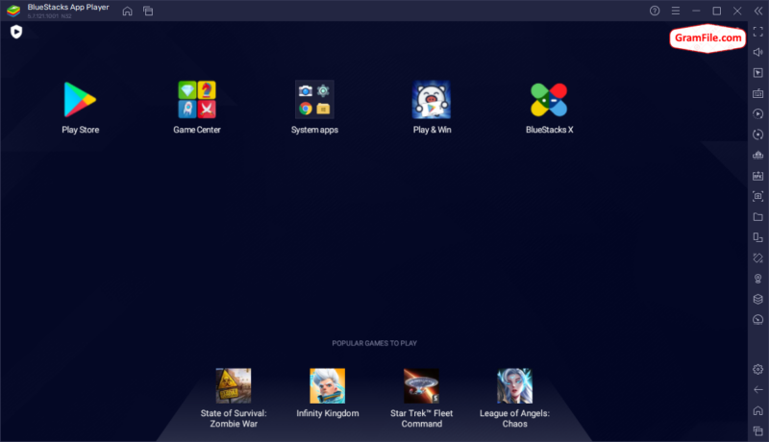769x442 pixels.
Task: Open keyboard game controls
Action: pos(758,93)
